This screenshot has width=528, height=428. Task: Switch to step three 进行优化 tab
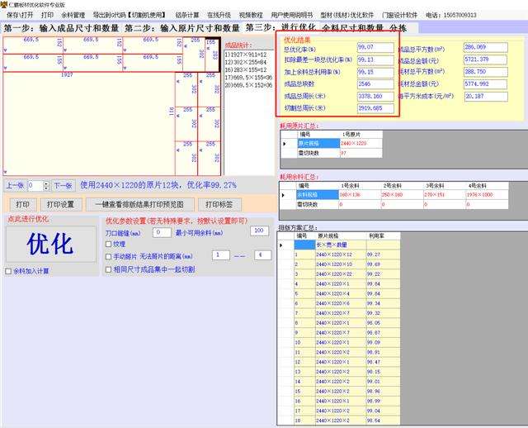point(280,27)
